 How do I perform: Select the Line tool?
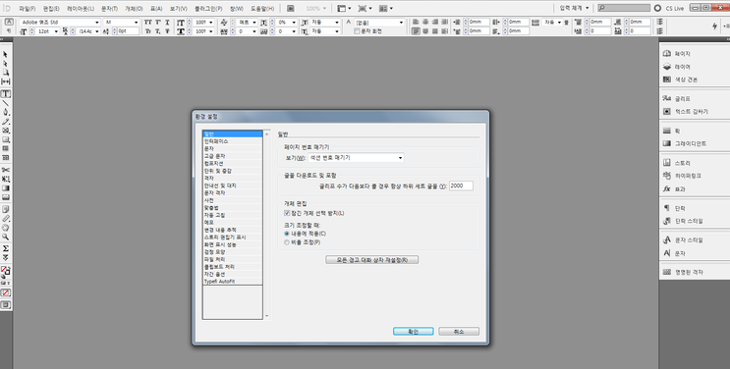[6, 103]
